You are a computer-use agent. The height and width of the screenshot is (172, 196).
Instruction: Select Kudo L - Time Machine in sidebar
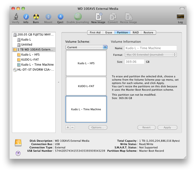click(34, 65)
